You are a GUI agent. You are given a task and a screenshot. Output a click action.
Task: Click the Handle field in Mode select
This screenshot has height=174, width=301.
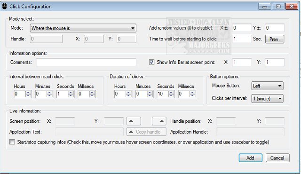46,39
